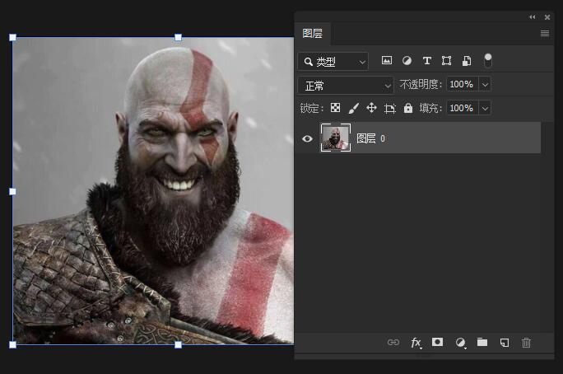Close the layers panel

click(x=547, y=16)
